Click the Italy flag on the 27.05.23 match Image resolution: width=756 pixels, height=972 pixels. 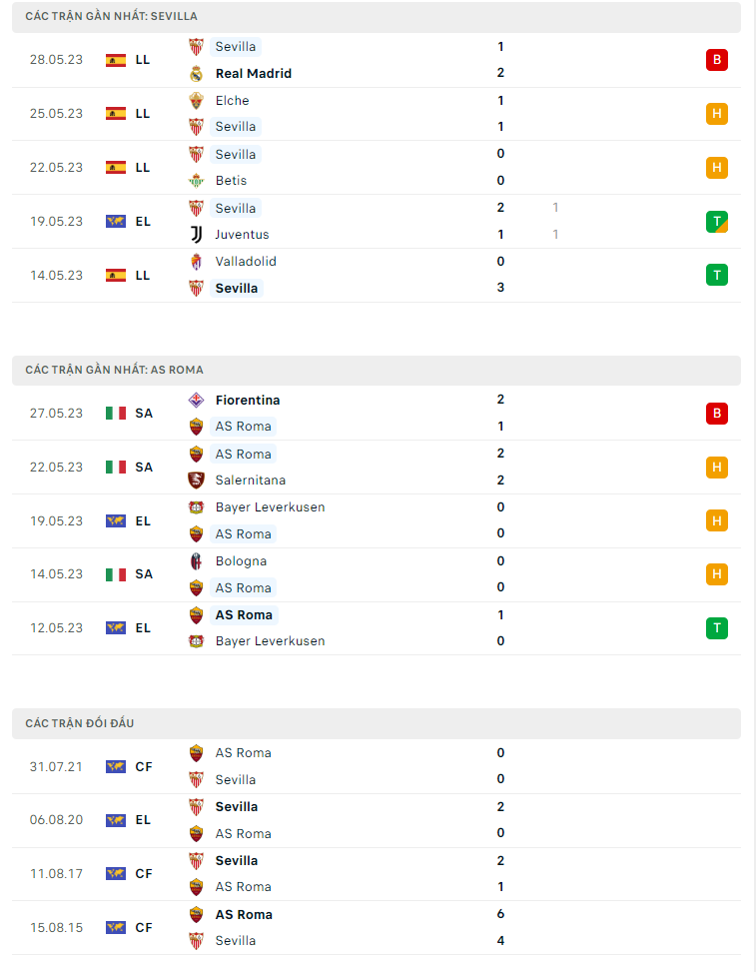point(116,414)
